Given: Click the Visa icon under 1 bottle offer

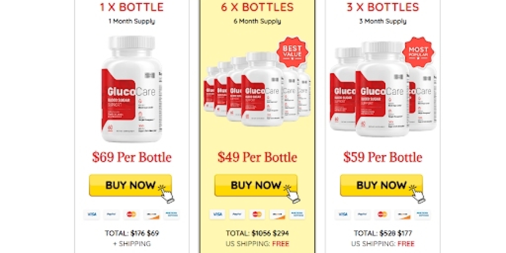Looking at the screenshot, I should pos(91,215).
